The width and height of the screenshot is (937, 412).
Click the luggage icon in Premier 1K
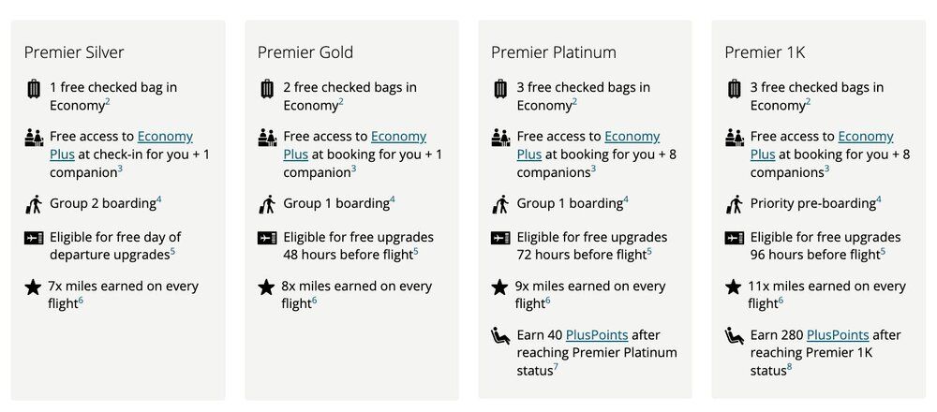point(734,90)
